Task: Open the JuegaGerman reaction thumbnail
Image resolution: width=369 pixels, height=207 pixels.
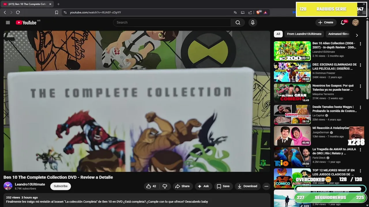Action: [292, 136]
